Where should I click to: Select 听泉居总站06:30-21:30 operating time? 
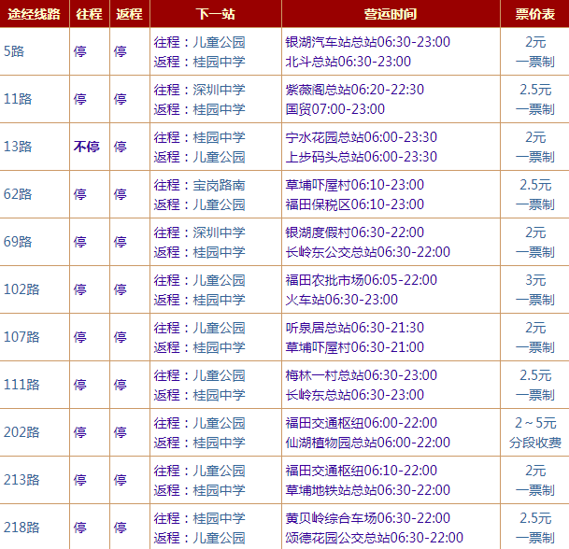tap(354, 328)
